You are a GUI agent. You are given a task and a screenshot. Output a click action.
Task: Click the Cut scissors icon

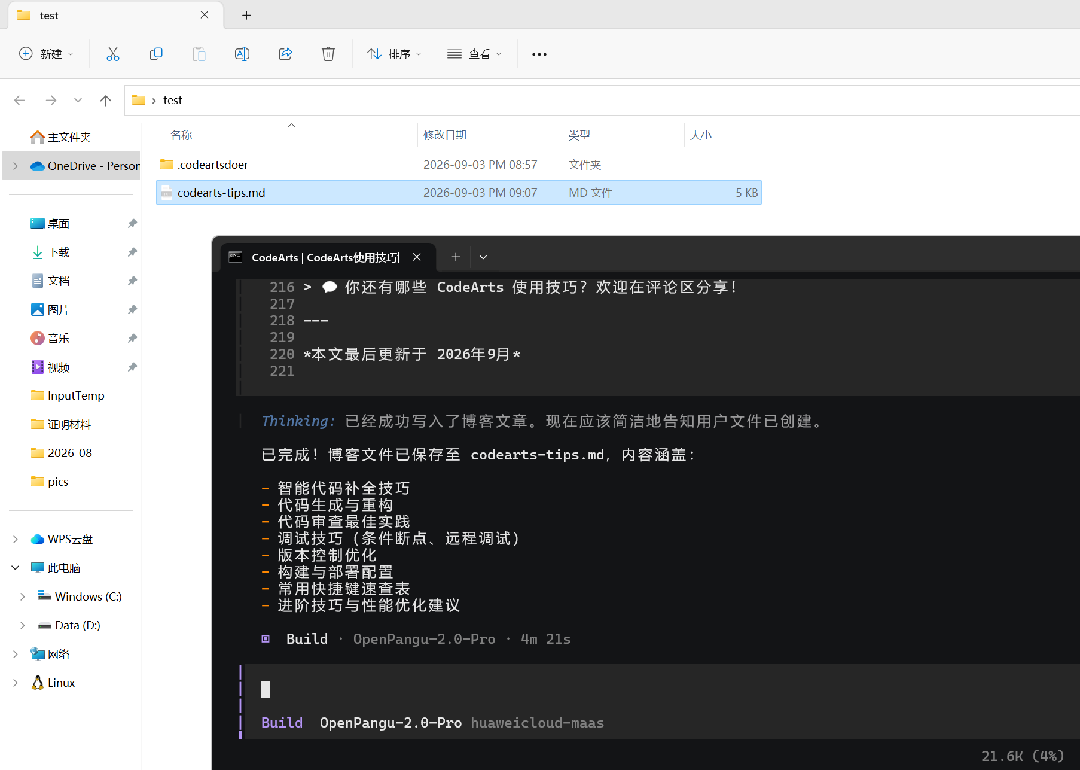tap(112, 54)
